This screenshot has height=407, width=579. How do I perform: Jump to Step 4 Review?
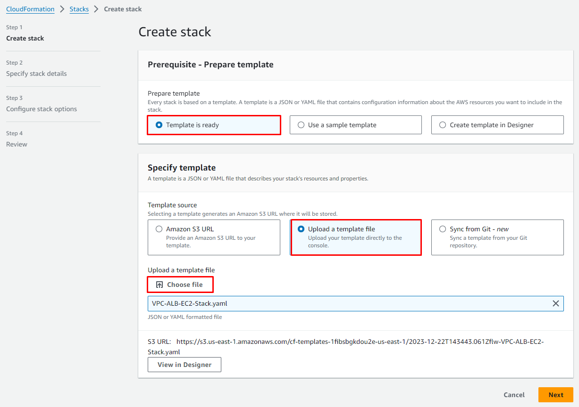pos(17,144)
